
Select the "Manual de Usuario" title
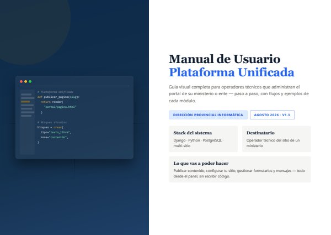click(x=225, y=59)
